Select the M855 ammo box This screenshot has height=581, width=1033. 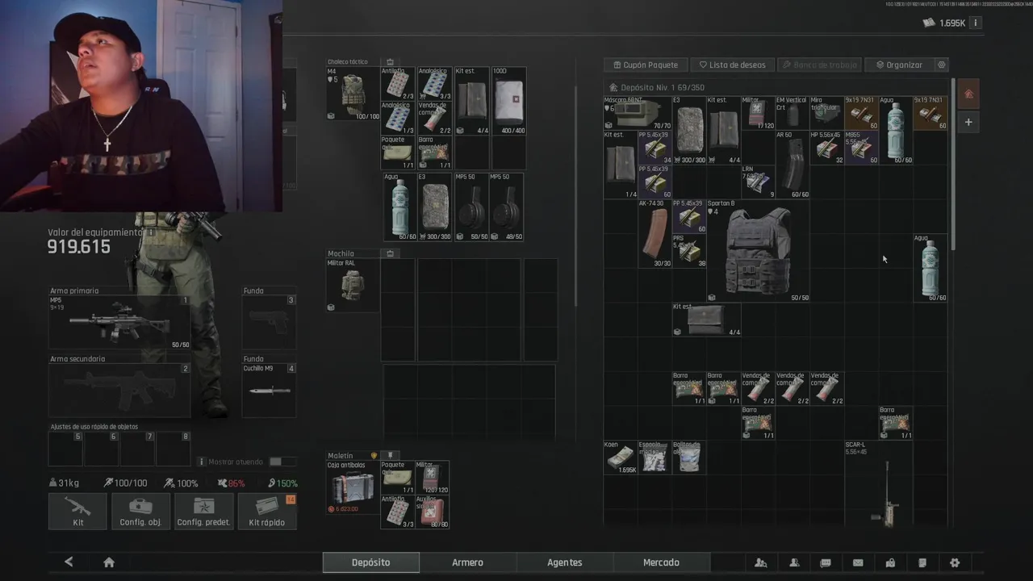pyautogui.click(x=861, y=148)
